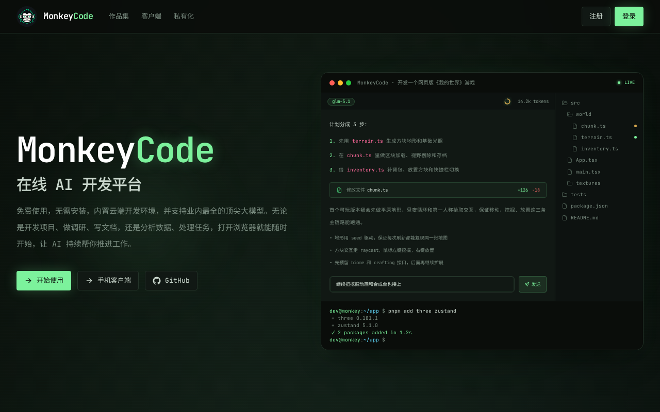Click the package.json file icon

[x=565, y=206]
